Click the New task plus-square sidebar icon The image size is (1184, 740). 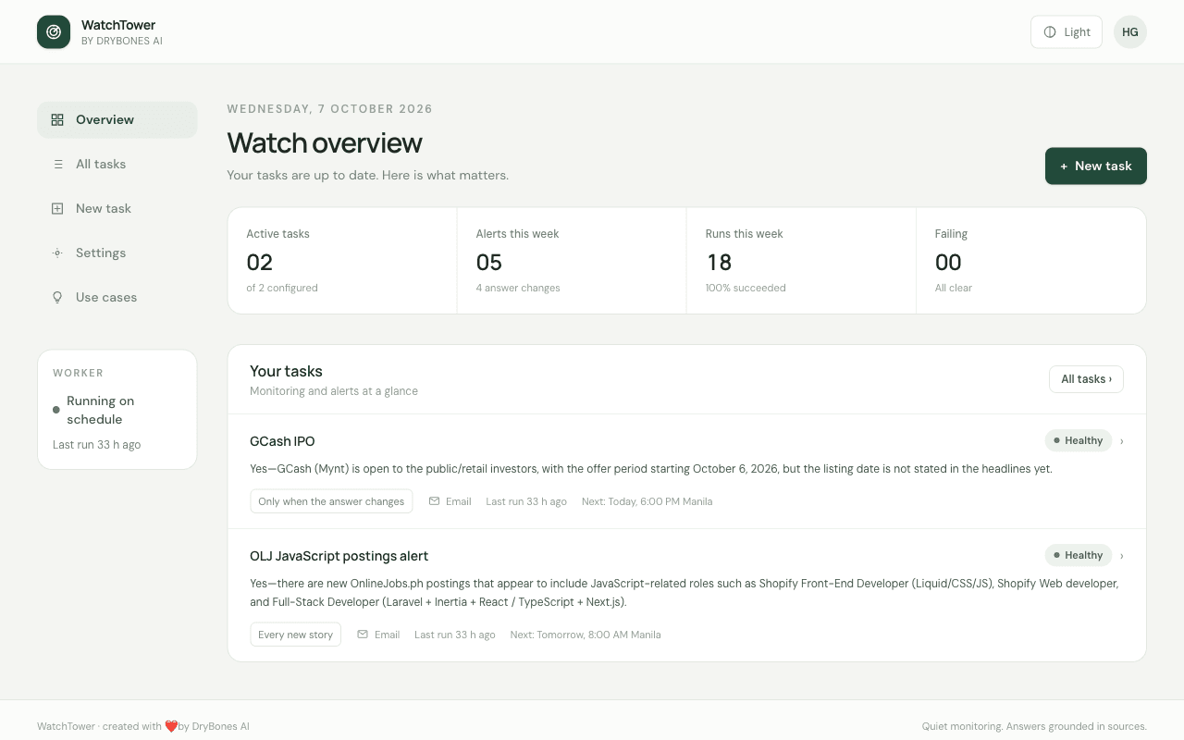click(57, 208)
